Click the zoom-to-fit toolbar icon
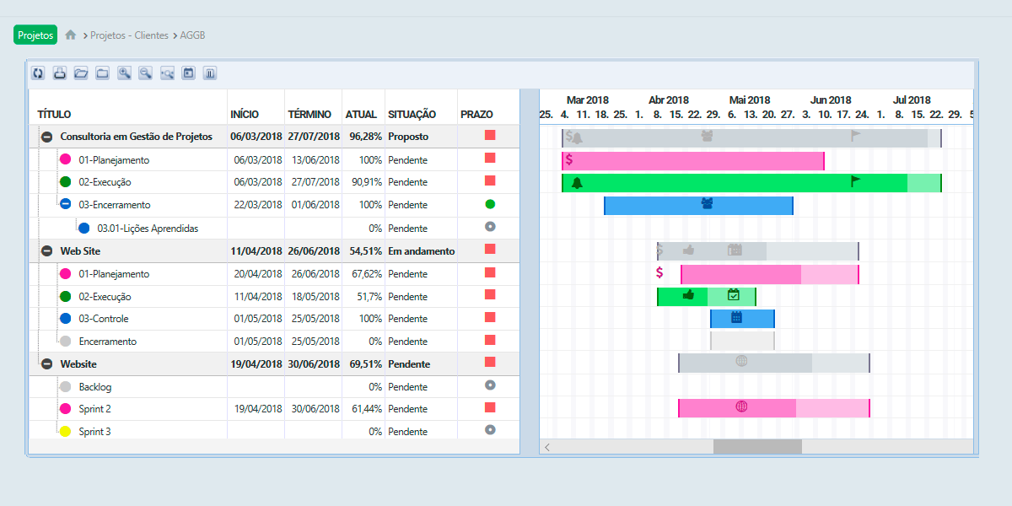 click(x=167, y=73)
